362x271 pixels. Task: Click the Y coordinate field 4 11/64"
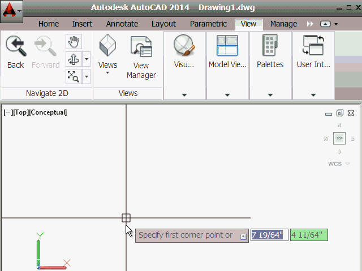point(309,235)
